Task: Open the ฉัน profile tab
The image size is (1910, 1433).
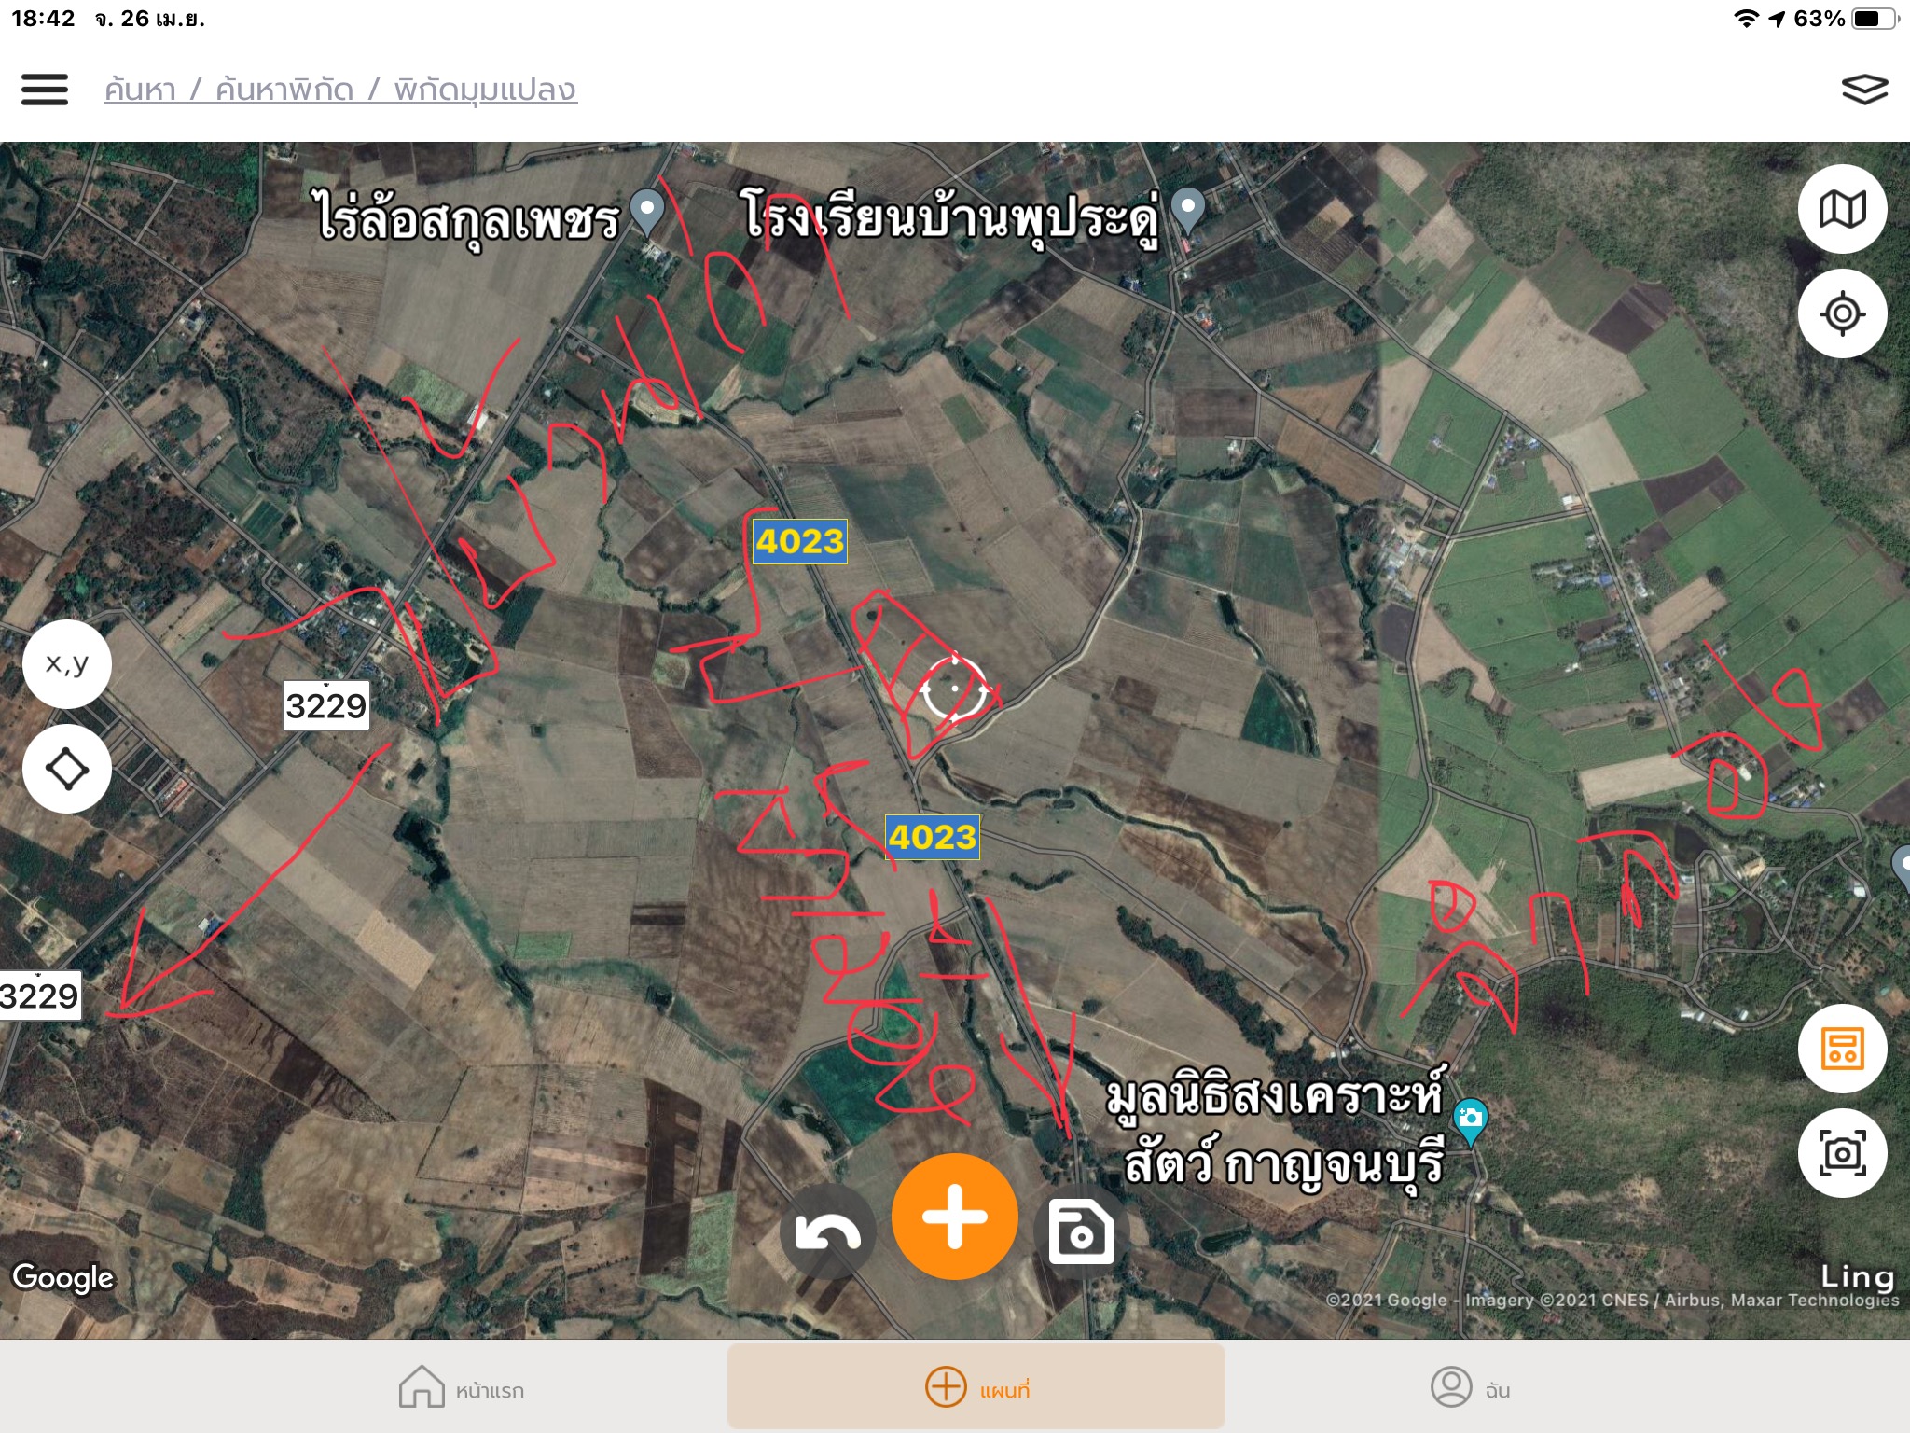Action: 1471,1387
